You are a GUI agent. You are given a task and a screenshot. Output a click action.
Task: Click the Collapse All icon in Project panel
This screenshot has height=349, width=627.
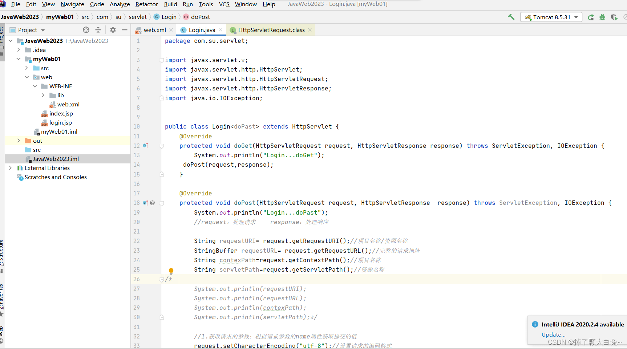[98, 30]
